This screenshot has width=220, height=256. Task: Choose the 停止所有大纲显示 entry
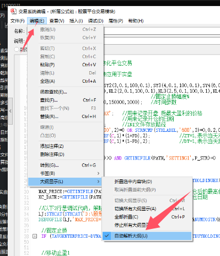tap(147, 225)
